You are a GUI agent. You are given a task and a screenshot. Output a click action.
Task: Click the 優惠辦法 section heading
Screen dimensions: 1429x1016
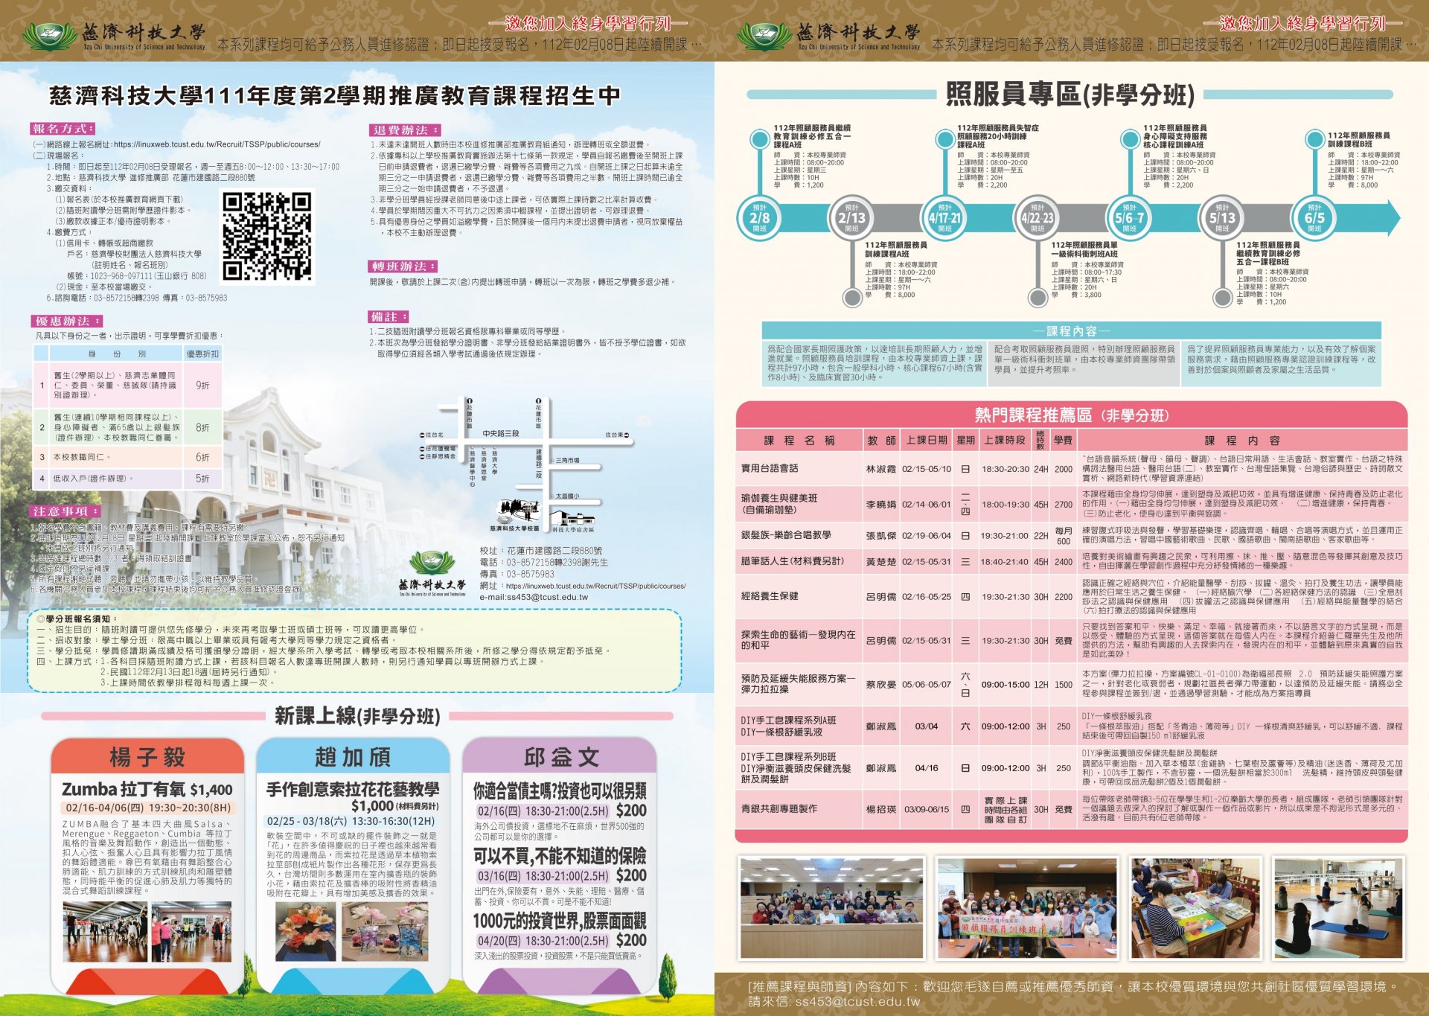(x=67, y=322)
